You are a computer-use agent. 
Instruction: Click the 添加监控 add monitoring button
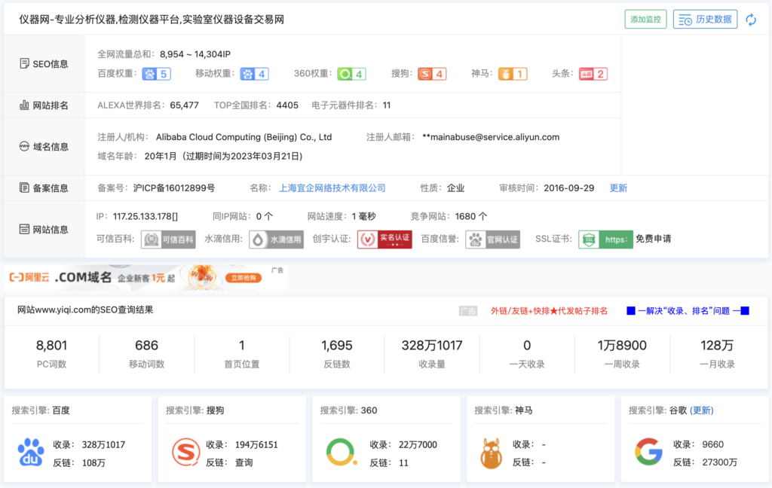coord(645,20)
